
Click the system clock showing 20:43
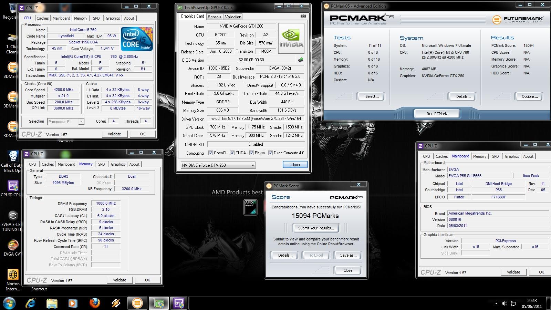532,301
